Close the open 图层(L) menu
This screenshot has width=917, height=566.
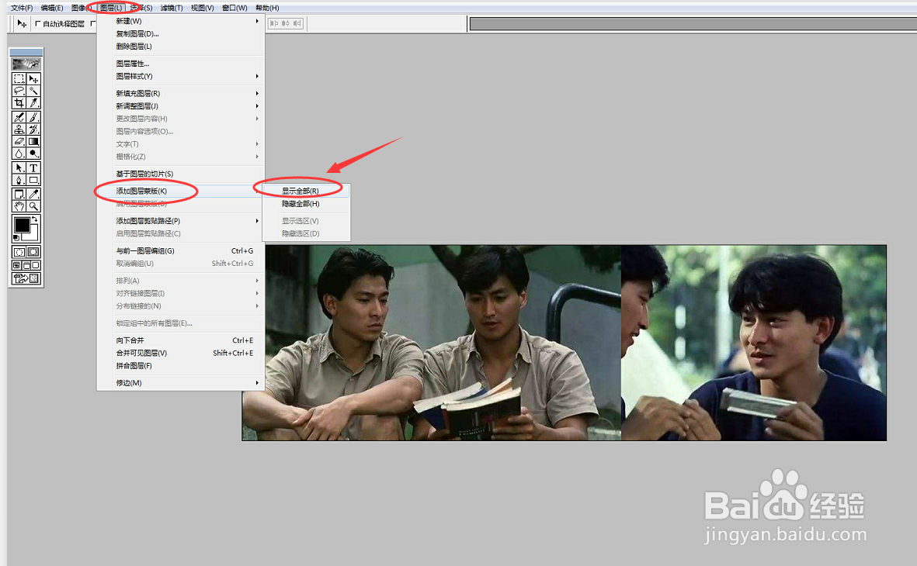(x=111, y=8)
